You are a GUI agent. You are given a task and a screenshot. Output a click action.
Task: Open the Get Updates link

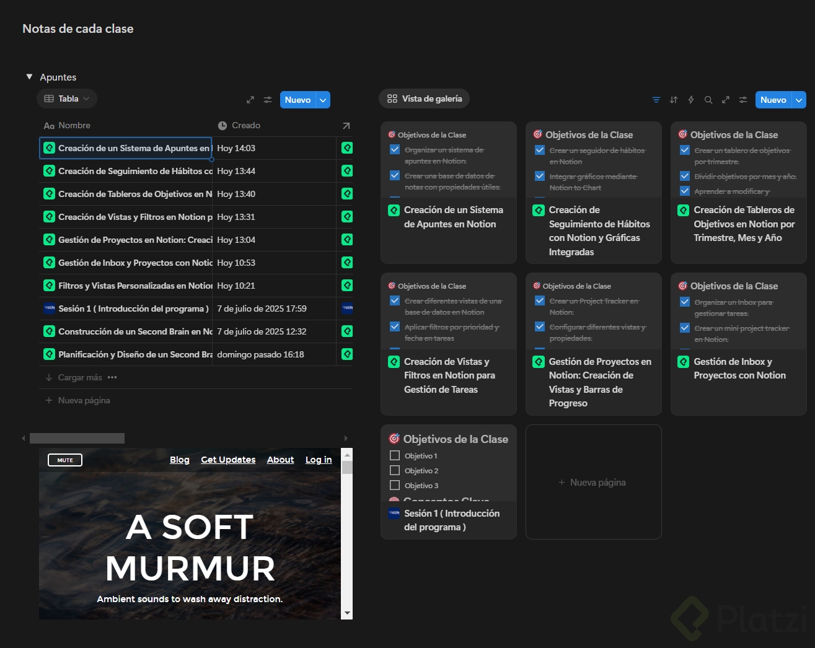pos(228,460)
